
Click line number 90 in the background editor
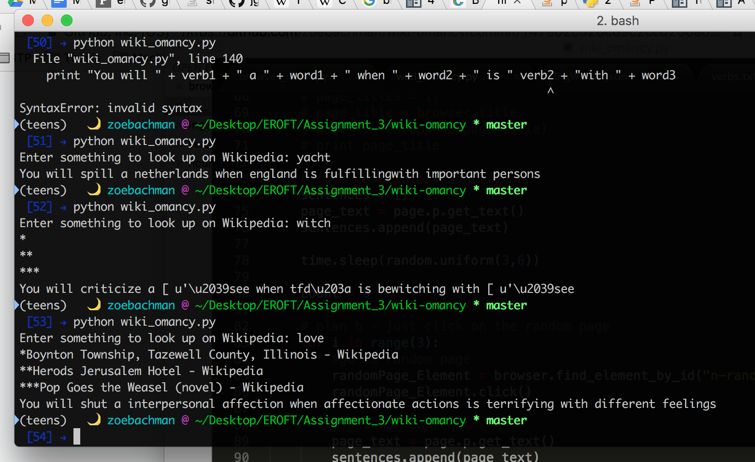pos(241,457)
